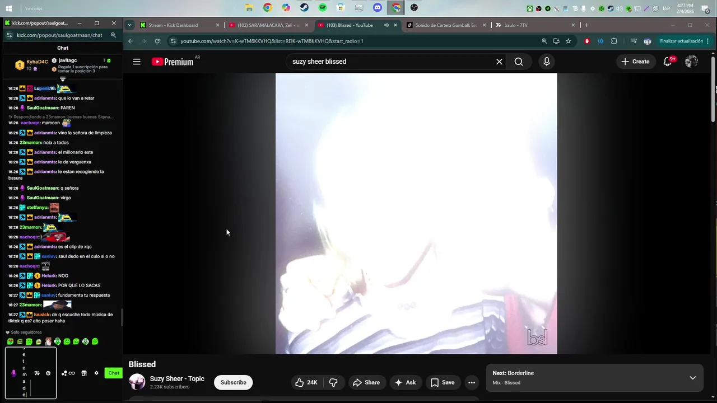The width and height of the screenshot is (717, 403).
Task: Click the Kick chat message input box
Action: [31, 373]
